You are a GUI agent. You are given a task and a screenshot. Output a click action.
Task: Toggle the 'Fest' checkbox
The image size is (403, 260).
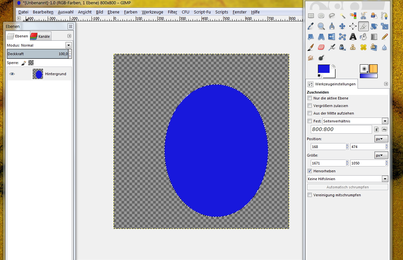[309, 121]
